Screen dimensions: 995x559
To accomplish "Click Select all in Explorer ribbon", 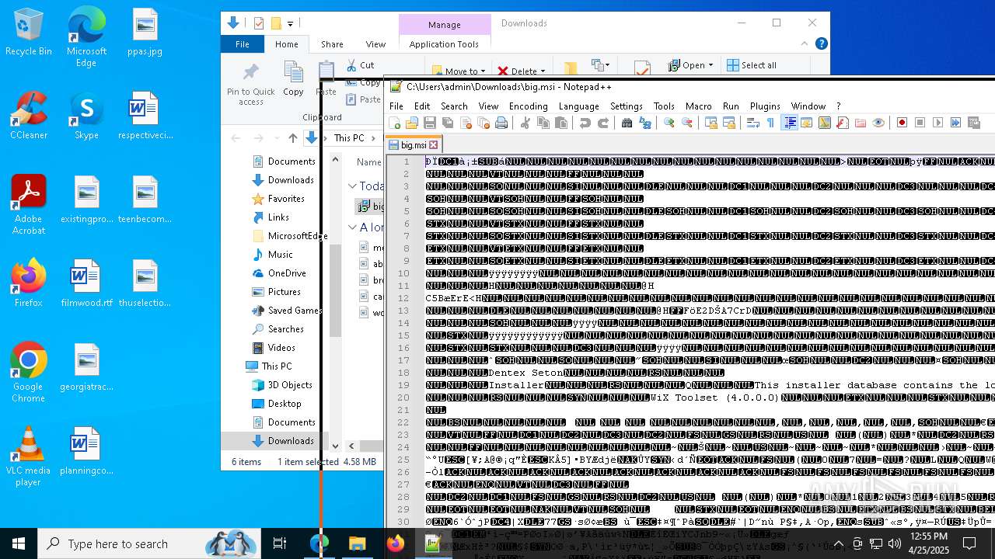I will pos(752,65).
